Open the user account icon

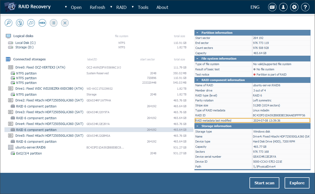(x=283, y=7)
